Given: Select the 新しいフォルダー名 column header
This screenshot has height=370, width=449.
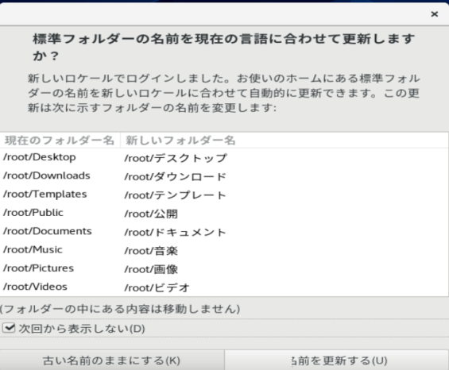Looking at the screenshot, I should pos(284,141).
